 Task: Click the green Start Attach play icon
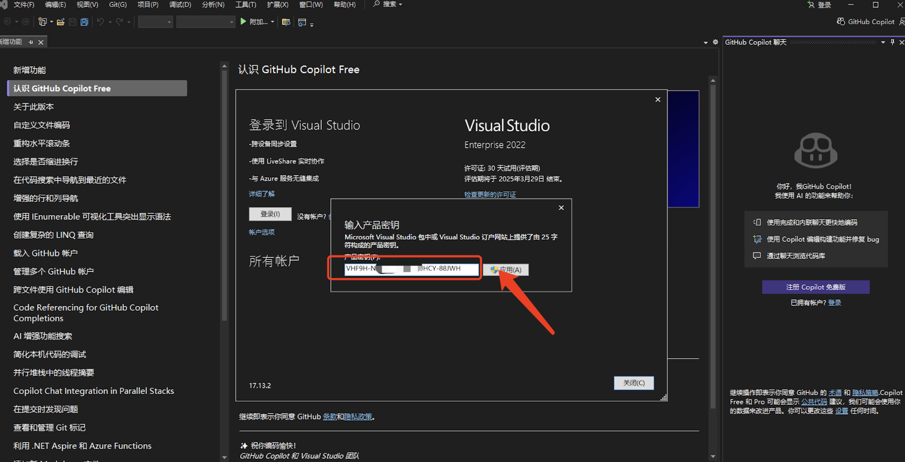pos(243,21)
